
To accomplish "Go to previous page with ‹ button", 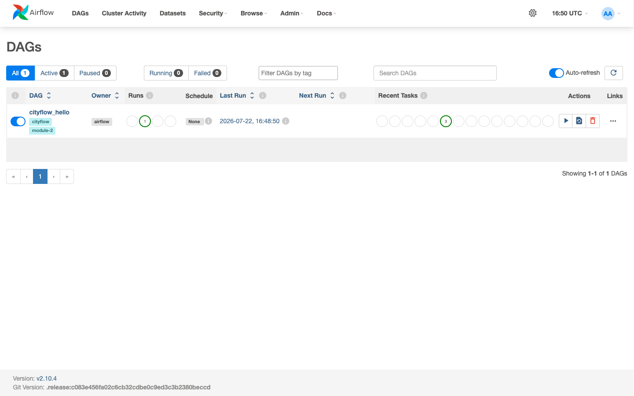I will [x=27, y=176].
